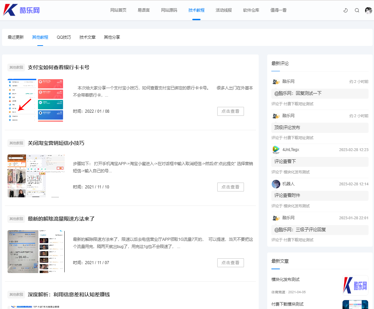
Task: Open article 关闭淘宝营销短信小技巧
Action: [56, 143]
